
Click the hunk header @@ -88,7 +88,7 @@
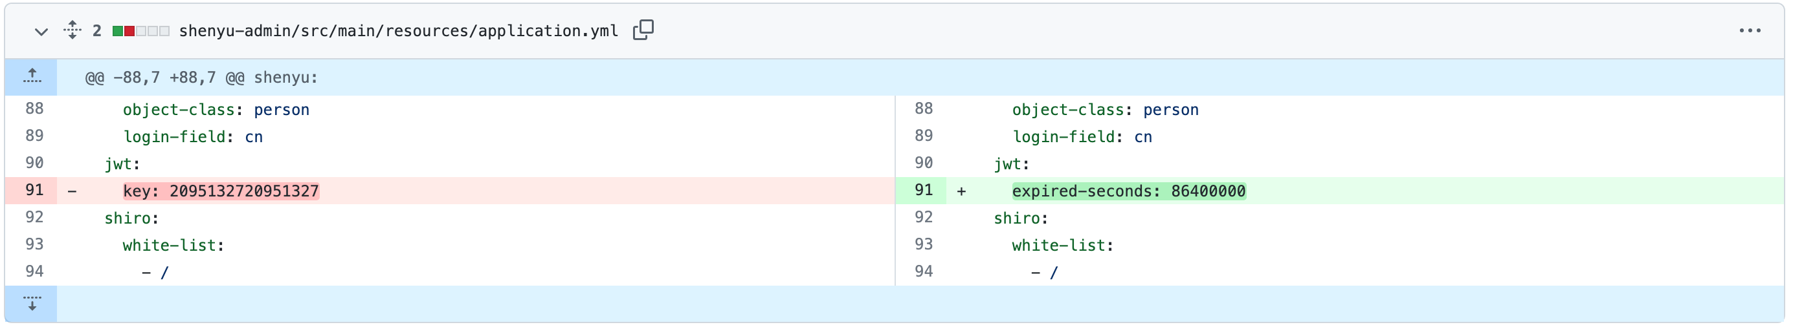tap(201, 78)
